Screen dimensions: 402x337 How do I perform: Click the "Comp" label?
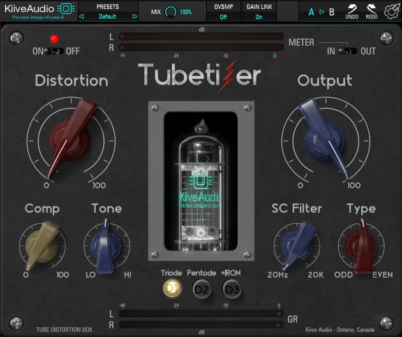42,209
